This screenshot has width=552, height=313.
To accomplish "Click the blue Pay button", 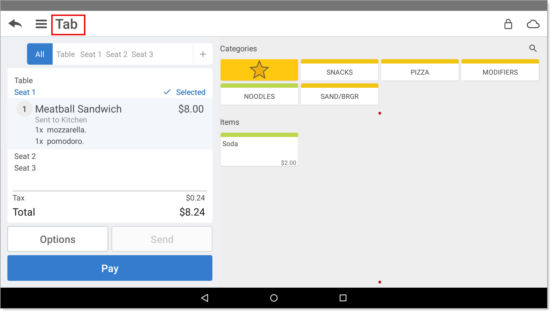I will click(110, 268).
